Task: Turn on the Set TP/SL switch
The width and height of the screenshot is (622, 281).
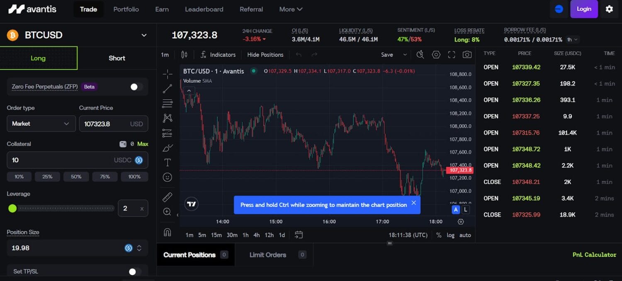Action: click(x=134, y=271)
